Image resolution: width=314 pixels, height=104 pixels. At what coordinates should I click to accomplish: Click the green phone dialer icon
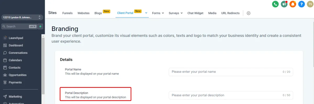coord(275,4)
